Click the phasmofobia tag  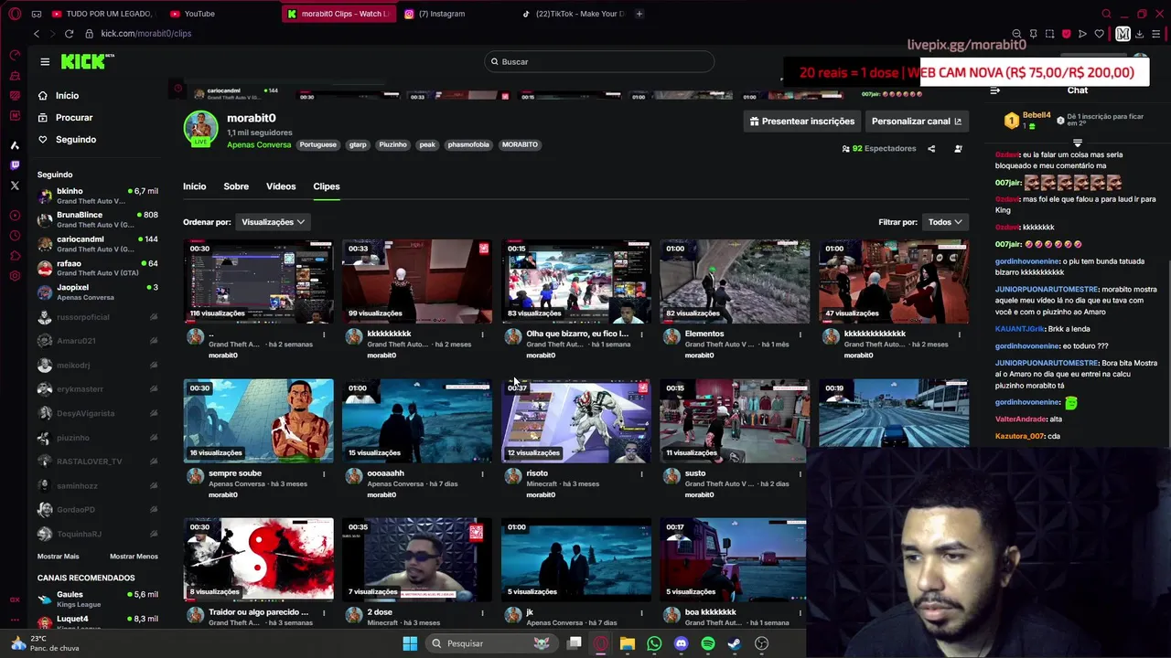pyautogui.click(x=468, y=144)
